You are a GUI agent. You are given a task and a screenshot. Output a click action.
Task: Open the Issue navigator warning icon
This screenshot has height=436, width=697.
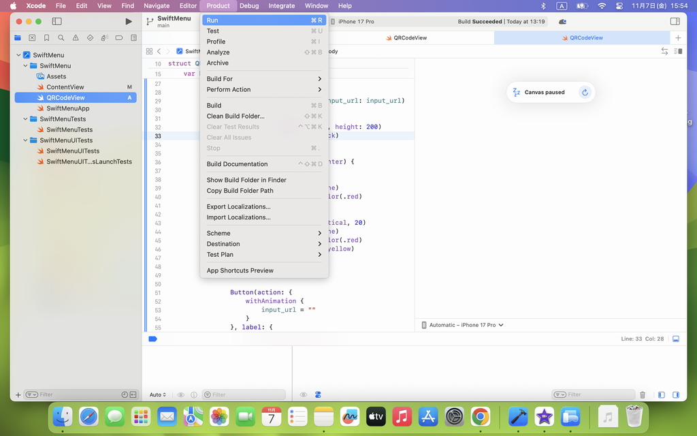tap(76, 38)
